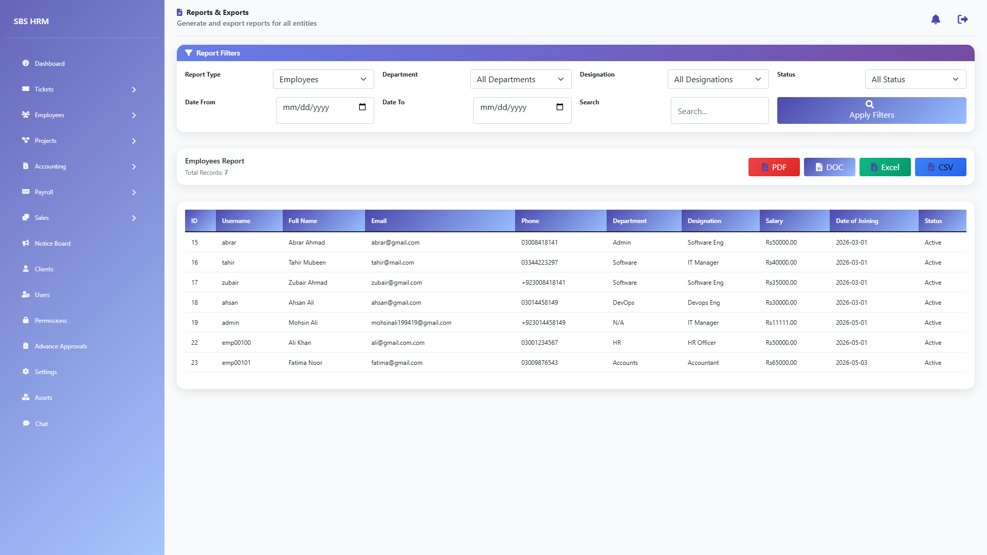The width and height of the screenshot is (987, 555).
Task: Click the Dashboard gauge icon
Action: (x=26, y=63)
